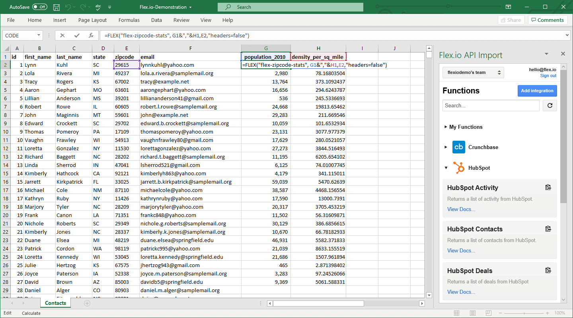Open Insert Function fx icon
573x318 pixels.
(x=91, y=35)
